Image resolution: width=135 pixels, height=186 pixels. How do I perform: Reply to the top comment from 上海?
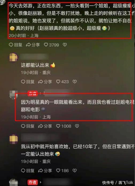(x=16, y=45)
